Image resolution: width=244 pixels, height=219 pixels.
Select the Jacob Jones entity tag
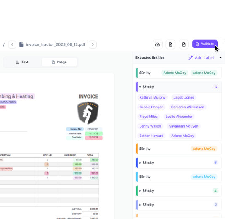pyautogui.click(x=184, y=97)
